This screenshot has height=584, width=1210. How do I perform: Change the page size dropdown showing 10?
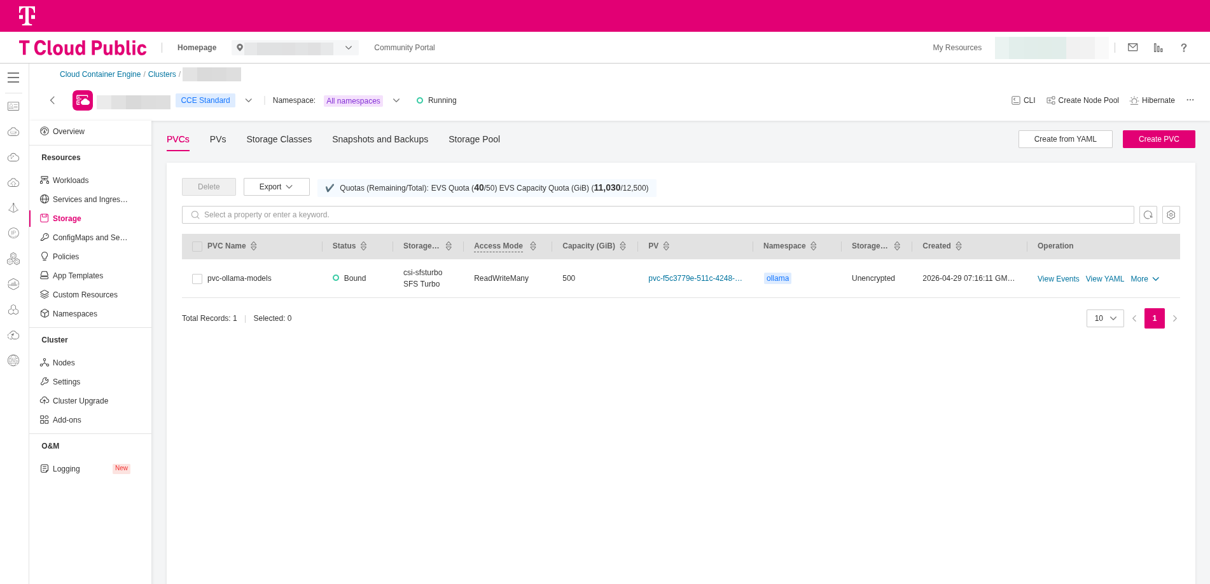(x=1105, y=318)
